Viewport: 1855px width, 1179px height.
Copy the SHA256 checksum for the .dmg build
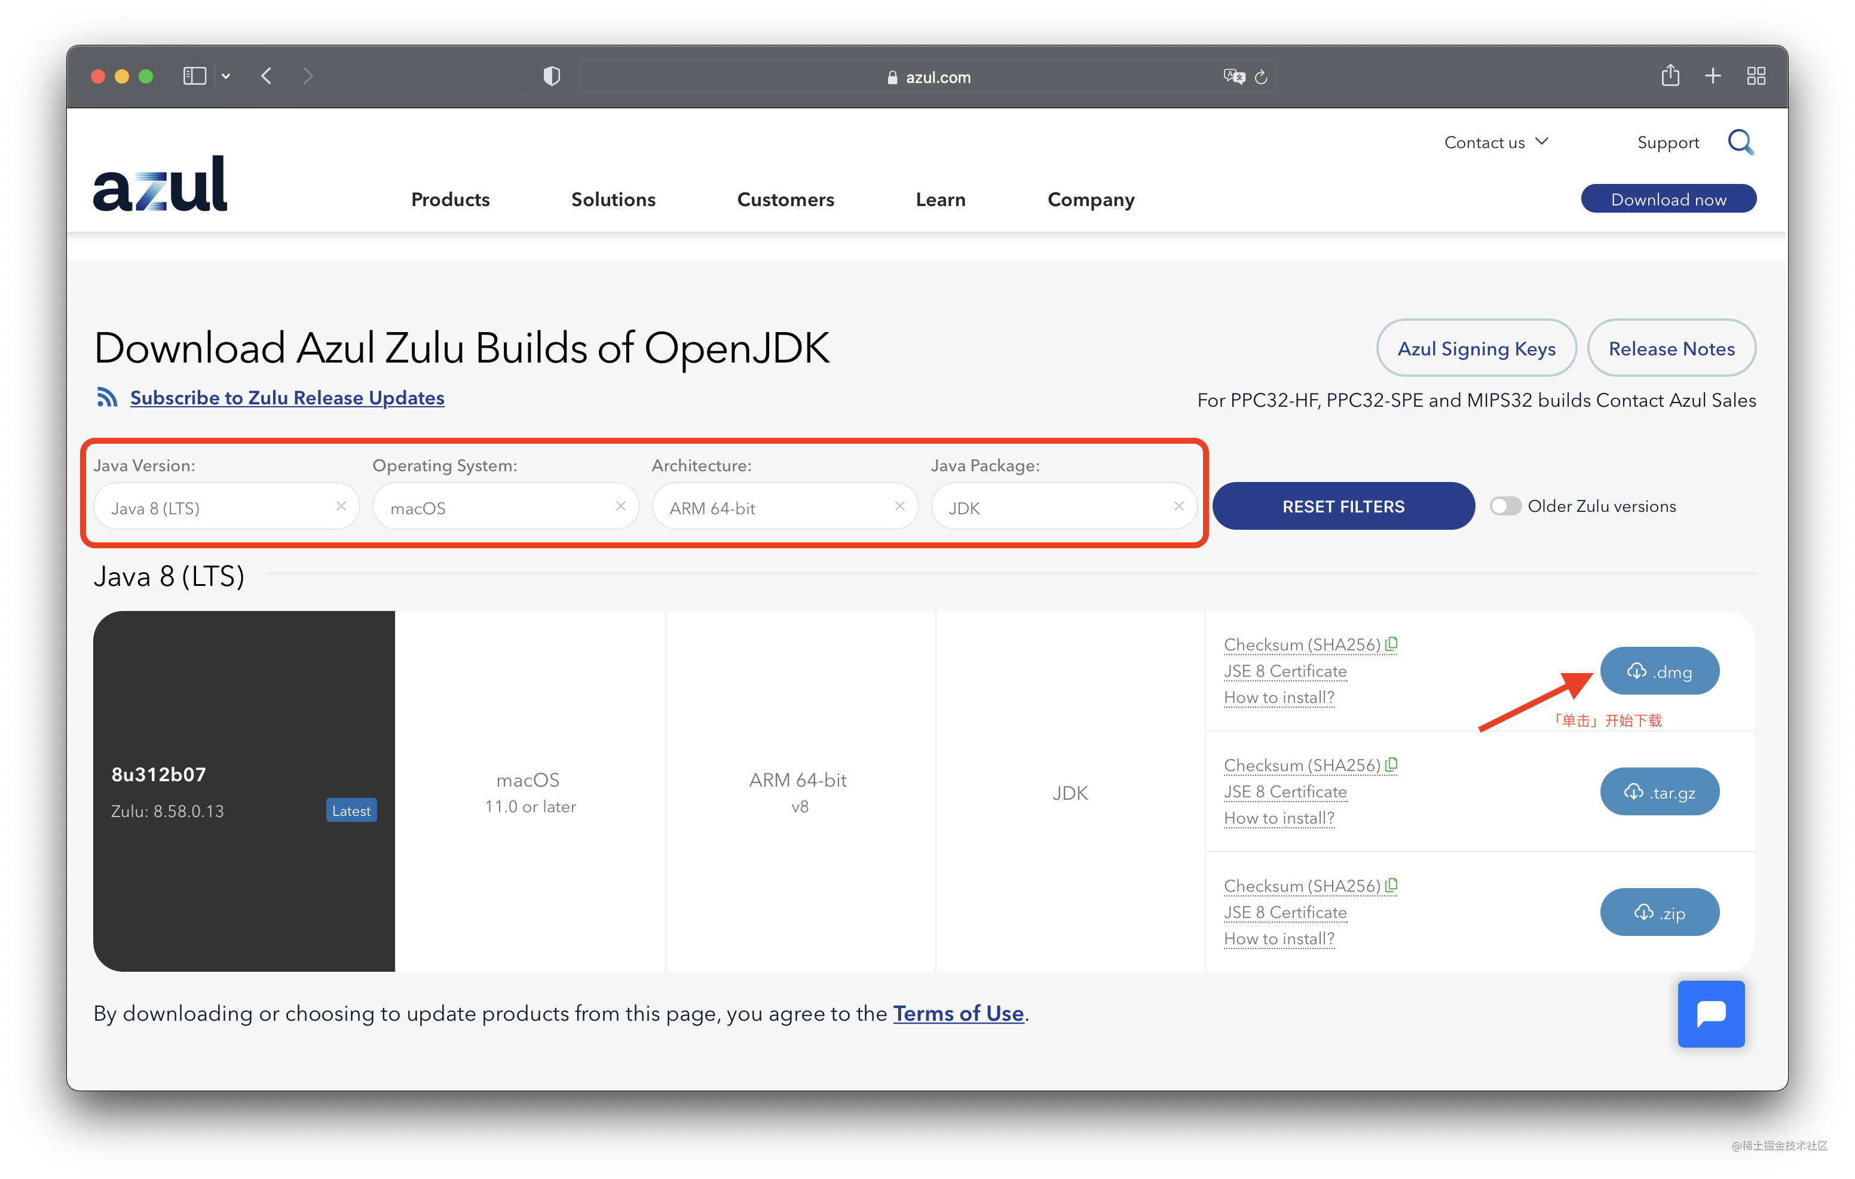1391,644
